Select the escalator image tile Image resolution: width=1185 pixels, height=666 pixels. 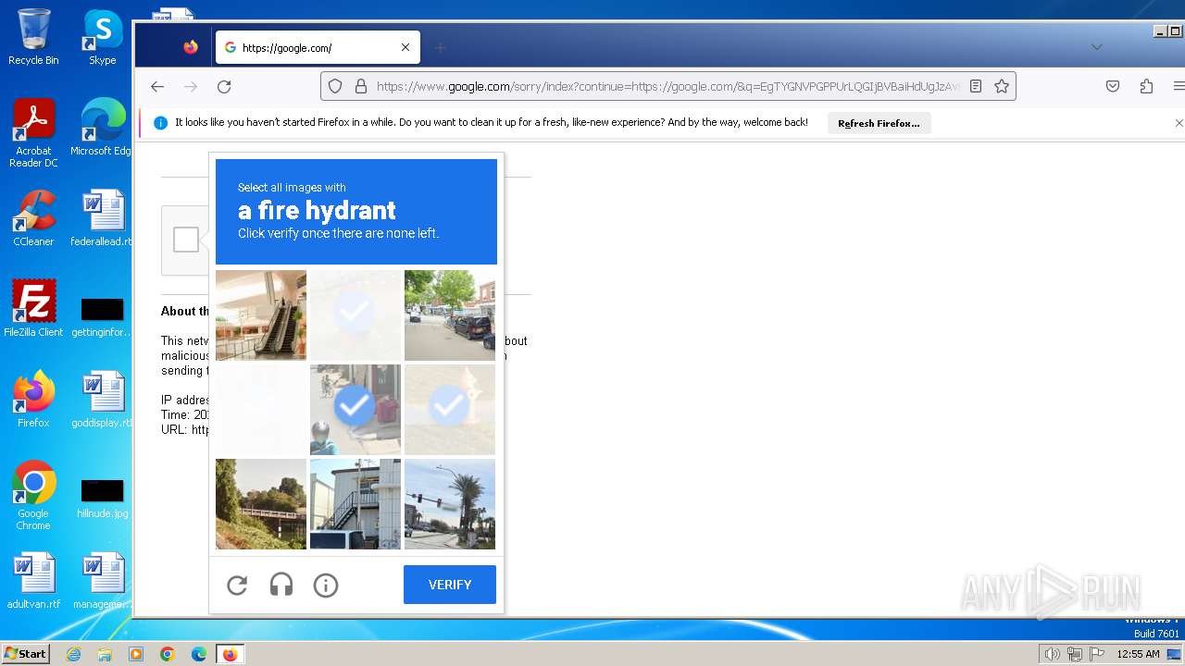pyautogui.click(x=261, y=315)
